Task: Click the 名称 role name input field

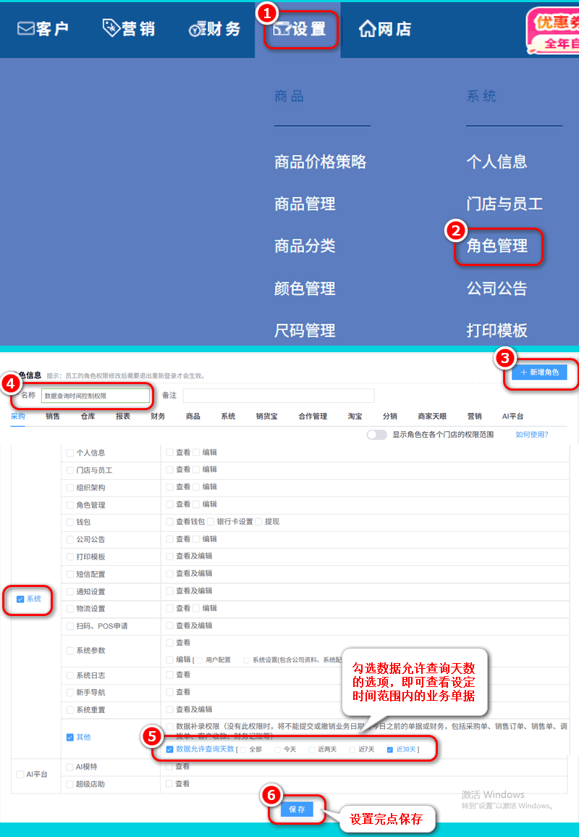Action: [96, 396]
